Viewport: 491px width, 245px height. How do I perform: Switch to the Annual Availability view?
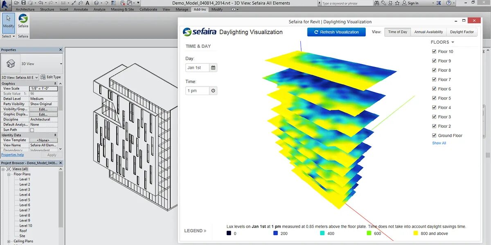pyautogui.click(x=428, y=32)
